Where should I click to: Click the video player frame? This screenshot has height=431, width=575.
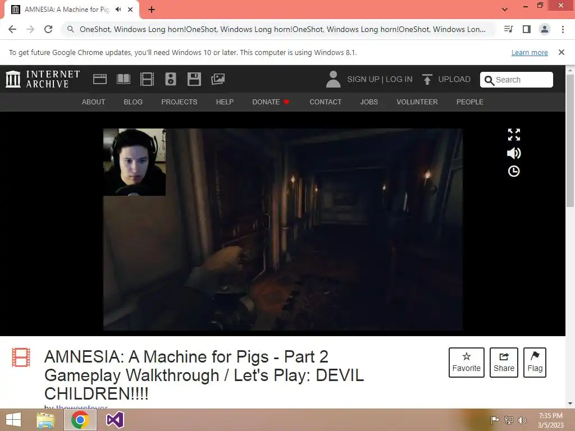[x=283, y=230]
